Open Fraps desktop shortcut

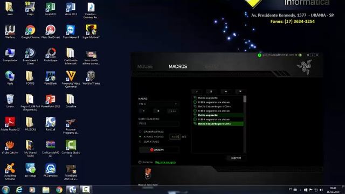point(30,9)
